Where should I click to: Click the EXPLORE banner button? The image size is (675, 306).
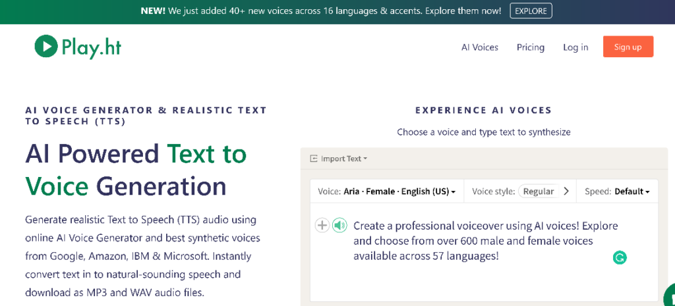(x=531, y=11)
